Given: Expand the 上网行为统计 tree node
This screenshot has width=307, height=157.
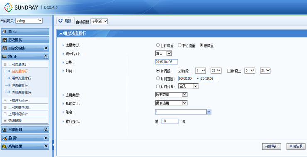Looking at the screenshot, I should pyautogui.click(x=5, y=101).
